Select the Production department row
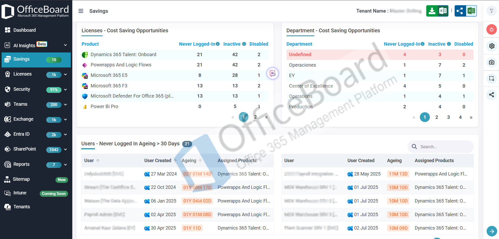 tap(380, 107)
